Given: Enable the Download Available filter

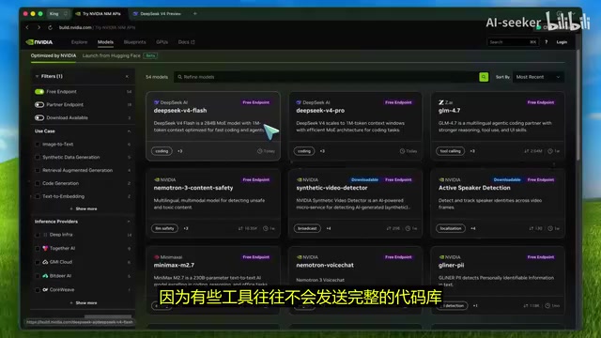Looking at the screenshot, I should pyautogui.click(x=39, y=117).
